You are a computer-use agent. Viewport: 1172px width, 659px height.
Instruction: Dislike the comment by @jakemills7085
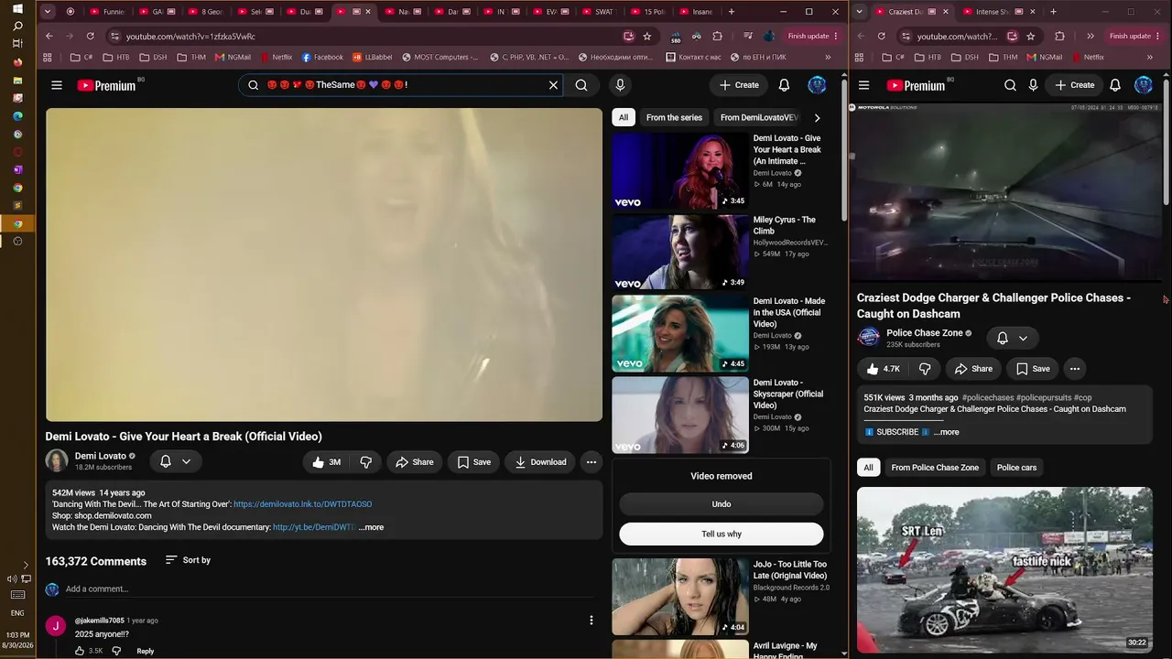tap(116, 651)
